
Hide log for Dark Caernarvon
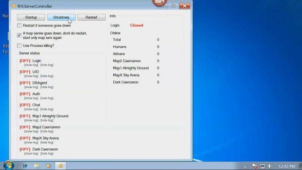coord(47,153)
